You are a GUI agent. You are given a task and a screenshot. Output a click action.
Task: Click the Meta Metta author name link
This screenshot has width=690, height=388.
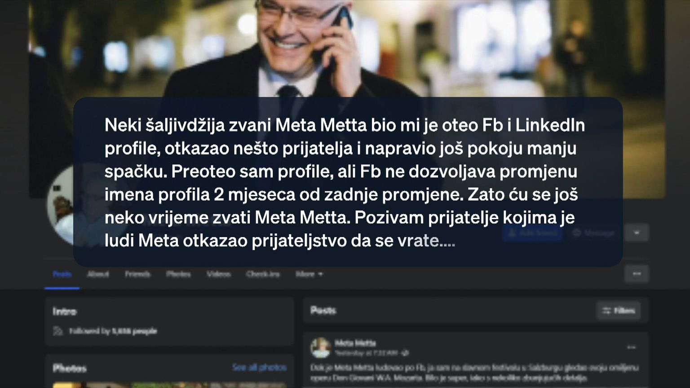click(355, 343)
